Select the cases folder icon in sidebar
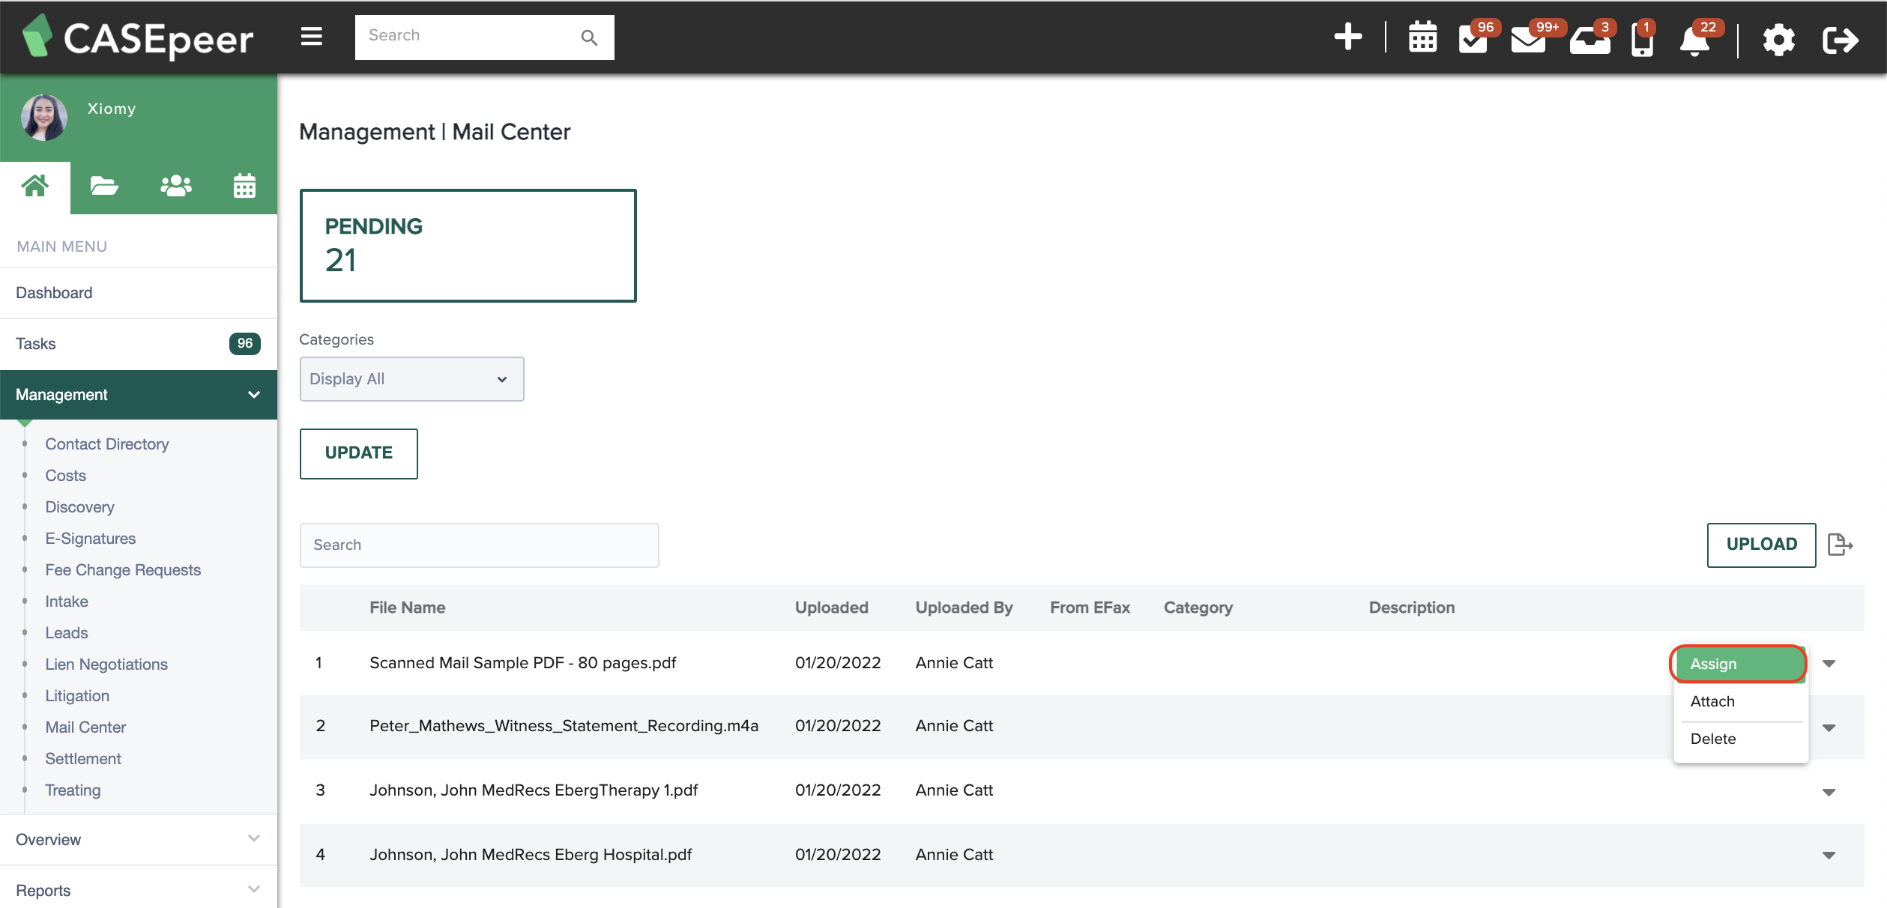The height and width of the screenshot is (908, 1887). pyautogui.click(x=104, y=186)
